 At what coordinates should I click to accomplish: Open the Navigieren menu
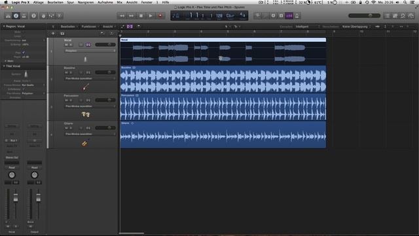pyautogui.click(x=86, y=2)
